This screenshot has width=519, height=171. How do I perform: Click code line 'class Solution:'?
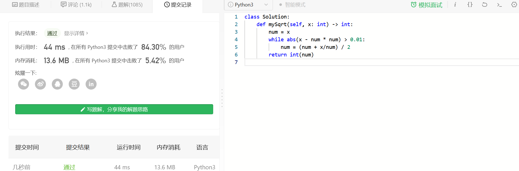[267, 17]
